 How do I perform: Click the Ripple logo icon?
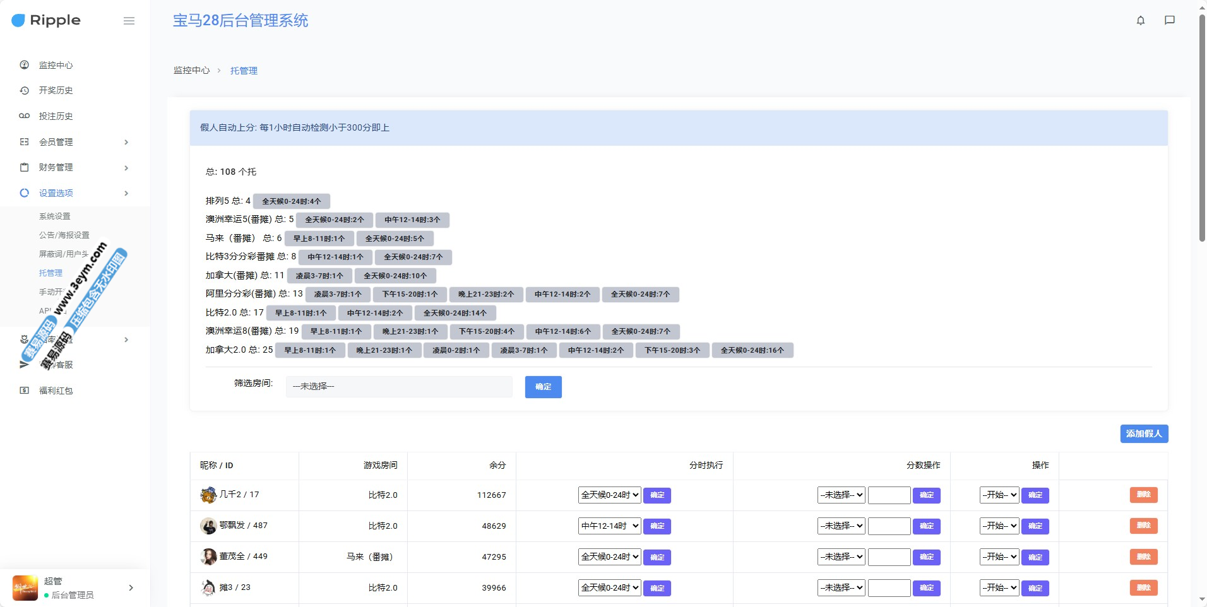click(x=18, y=20)
